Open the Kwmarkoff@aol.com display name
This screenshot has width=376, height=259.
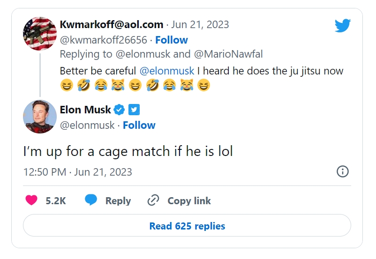112,25
